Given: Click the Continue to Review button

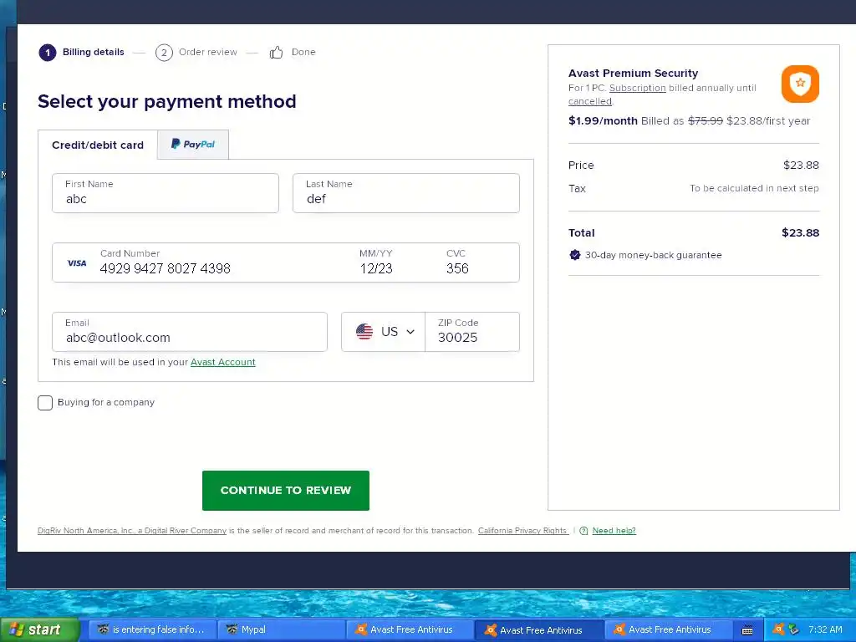Looking at the screenshot, I should [286, 490].
